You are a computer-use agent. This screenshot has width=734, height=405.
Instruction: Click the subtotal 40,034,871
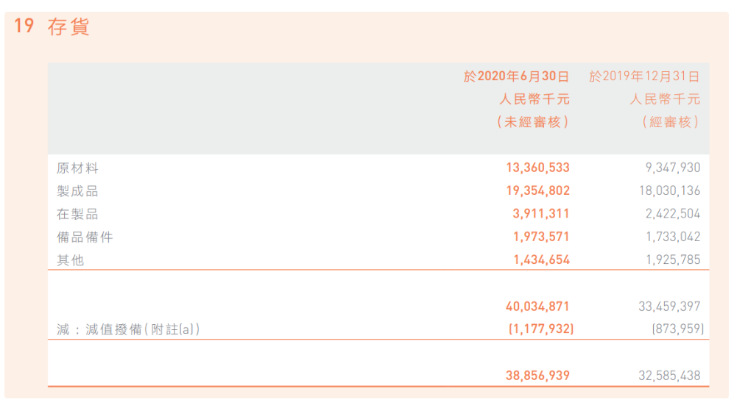click(x=537, y=307)
